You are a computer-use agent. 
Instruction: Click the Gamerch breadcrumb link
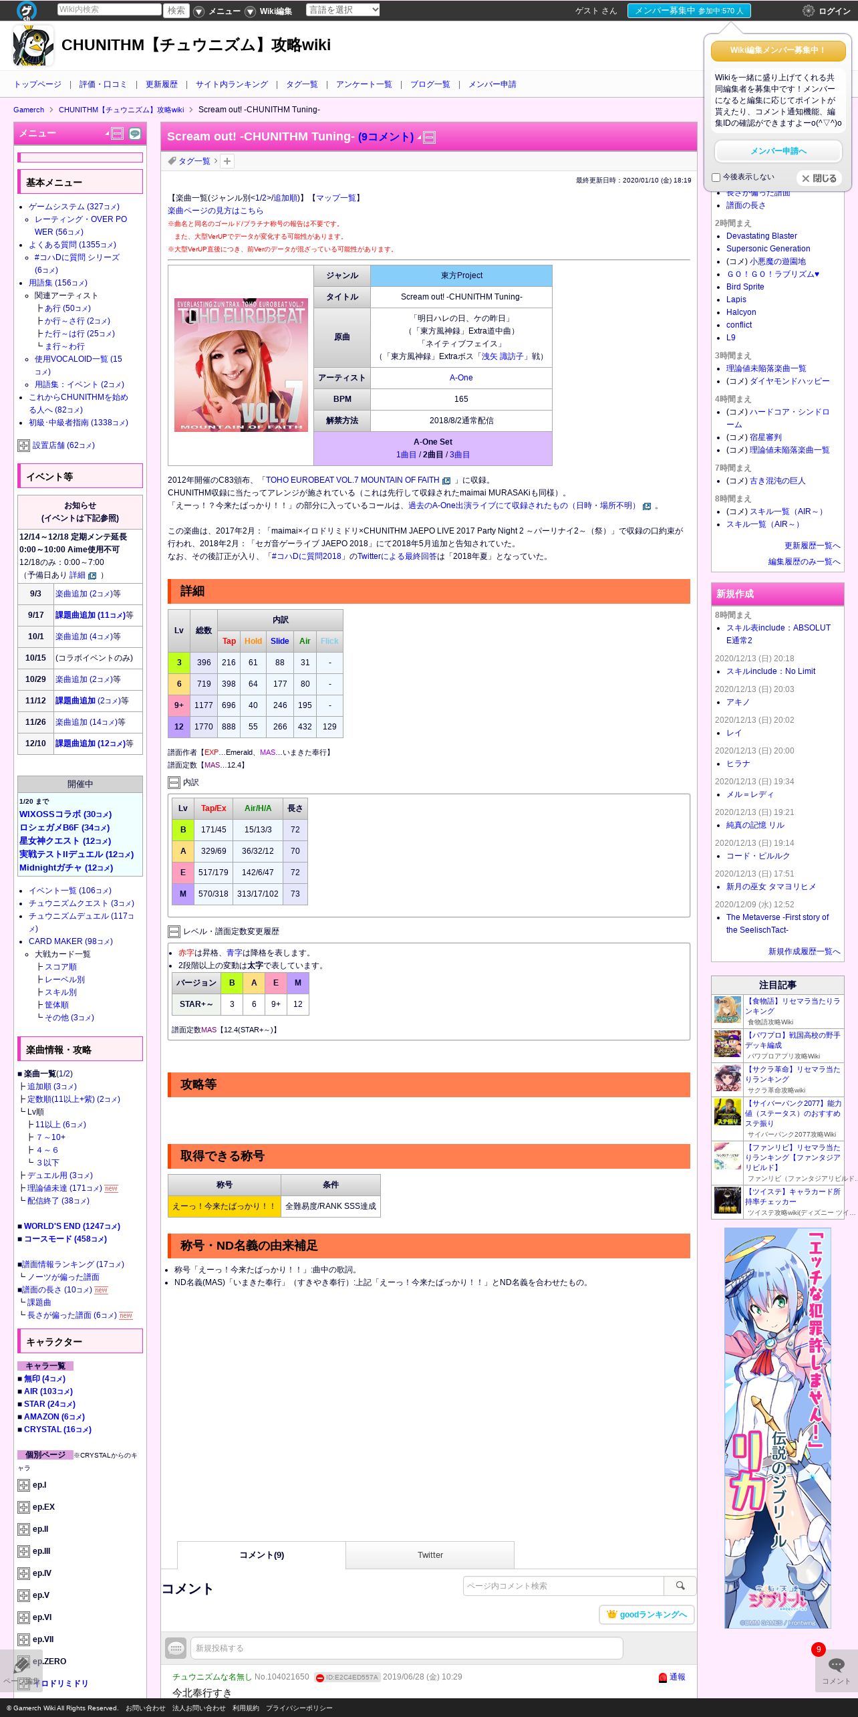pos(29,110)
